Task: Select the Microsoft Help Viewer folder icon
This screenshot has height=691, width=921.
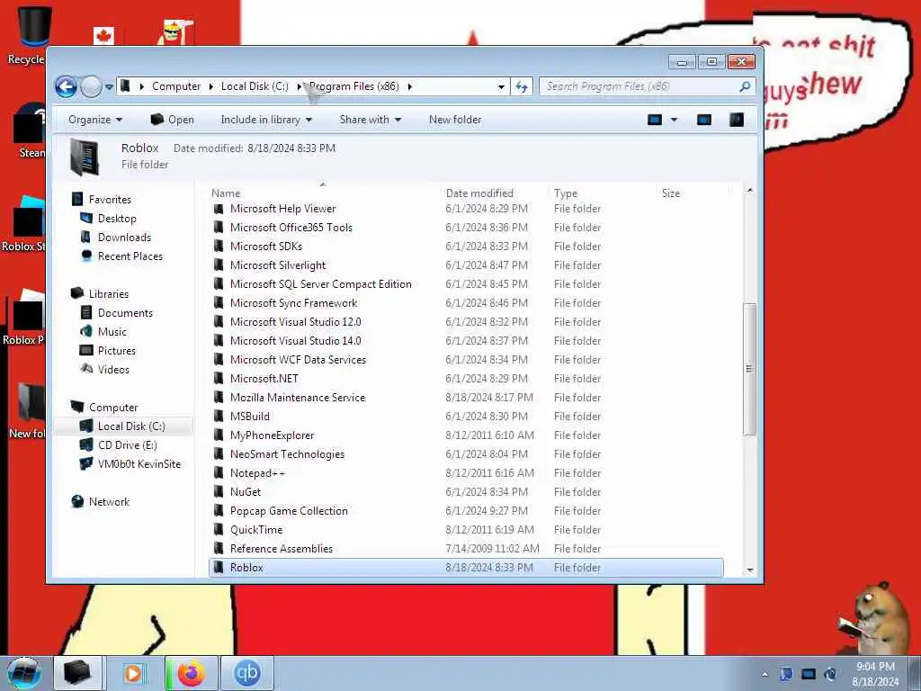Action: [218, 209]
